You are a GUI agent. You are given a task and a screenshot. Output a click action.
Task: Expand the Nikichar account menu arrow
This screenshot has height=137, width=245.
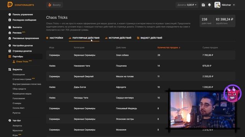tap(234, 5)
